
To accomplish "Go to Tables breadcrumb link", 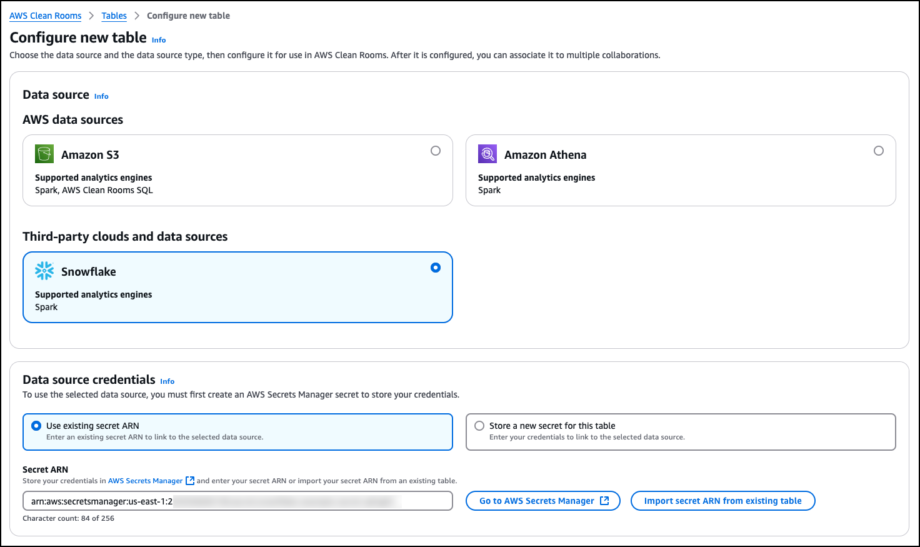I will pos(114,16).
